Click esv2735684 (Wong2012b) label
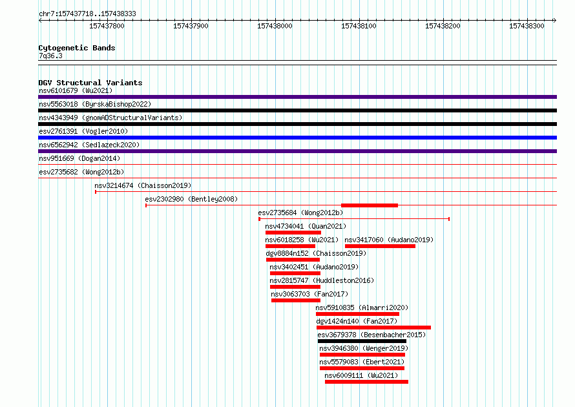 pyautogui.click(x=300, y=213)
